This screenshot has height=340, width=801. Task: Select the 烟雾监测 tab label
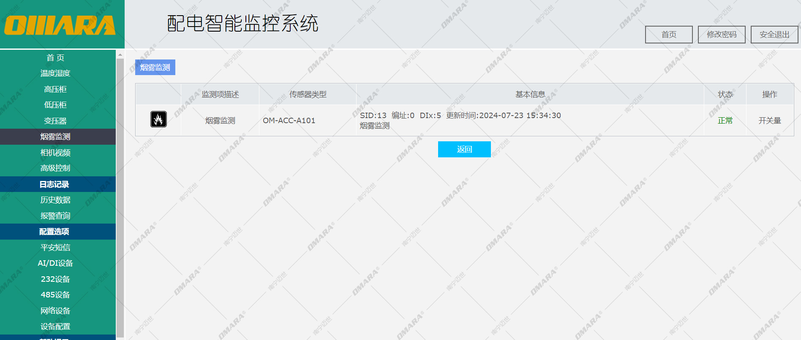tap(155, 67)
